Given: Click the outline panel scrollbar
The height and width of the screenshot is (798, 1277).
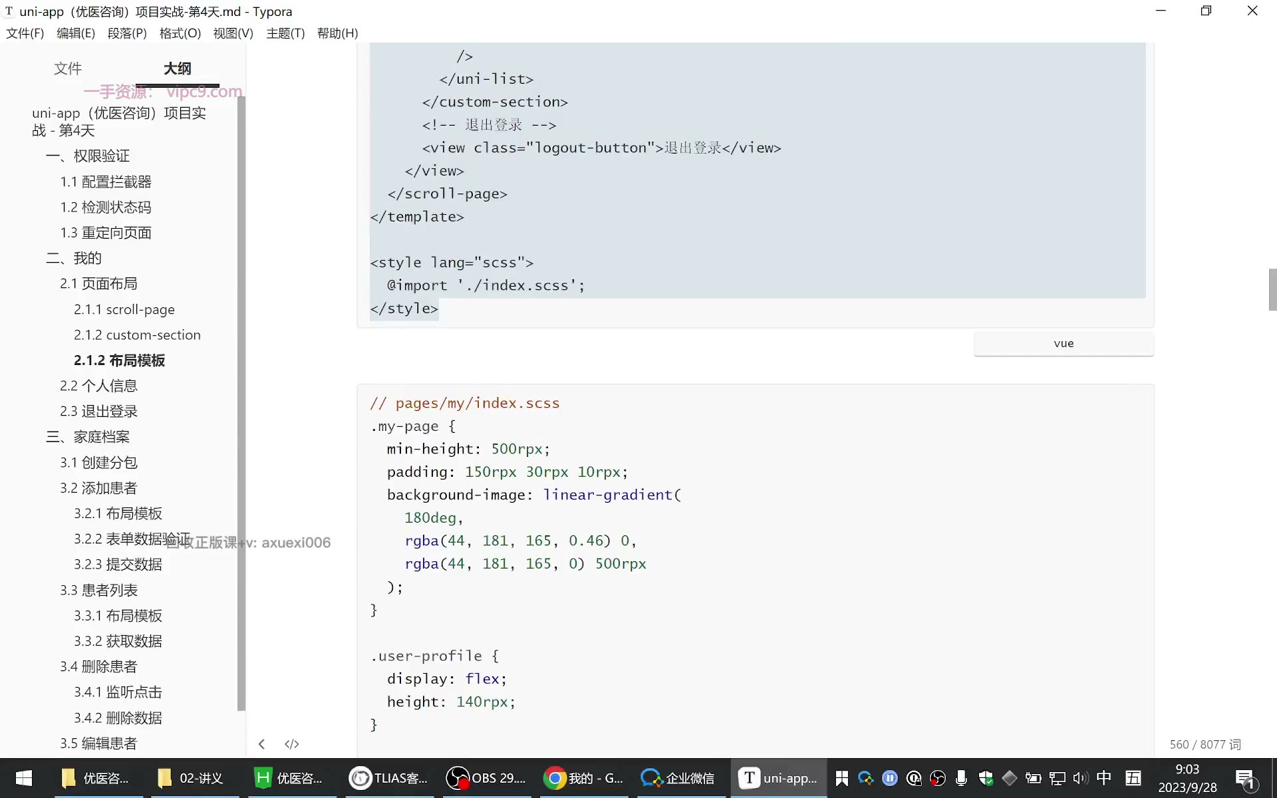Looking at the screenshot, I should 241,404.
